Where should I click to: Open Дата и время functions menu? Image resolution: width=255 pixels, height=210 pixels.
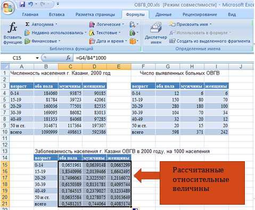click(108, 41)
